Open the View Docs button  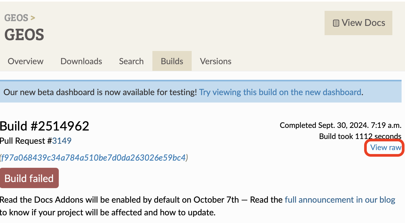358,23
